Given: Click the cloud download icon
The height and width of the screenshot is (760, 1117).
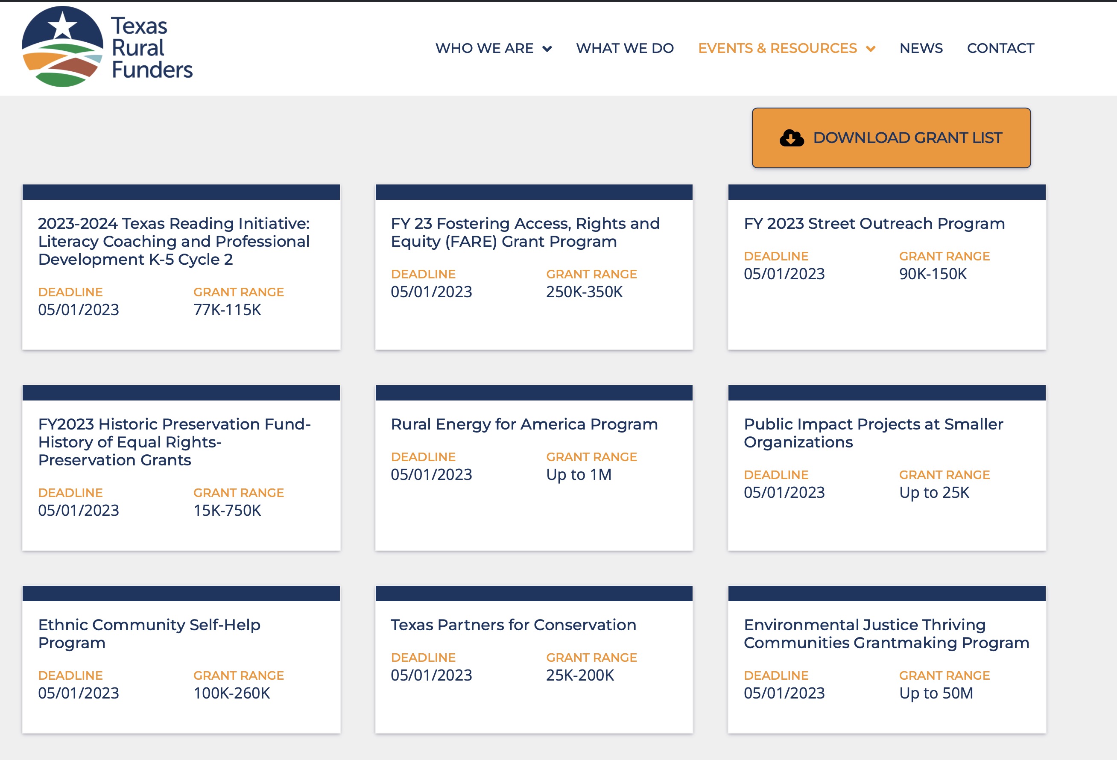Looking at the screenshot, I should coord(791,138).
